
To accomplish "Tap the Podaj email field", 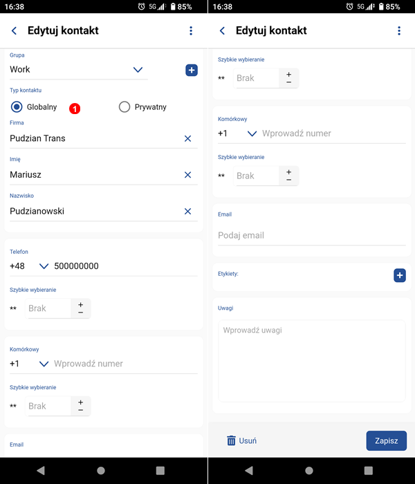I will (x=312, y=236).
